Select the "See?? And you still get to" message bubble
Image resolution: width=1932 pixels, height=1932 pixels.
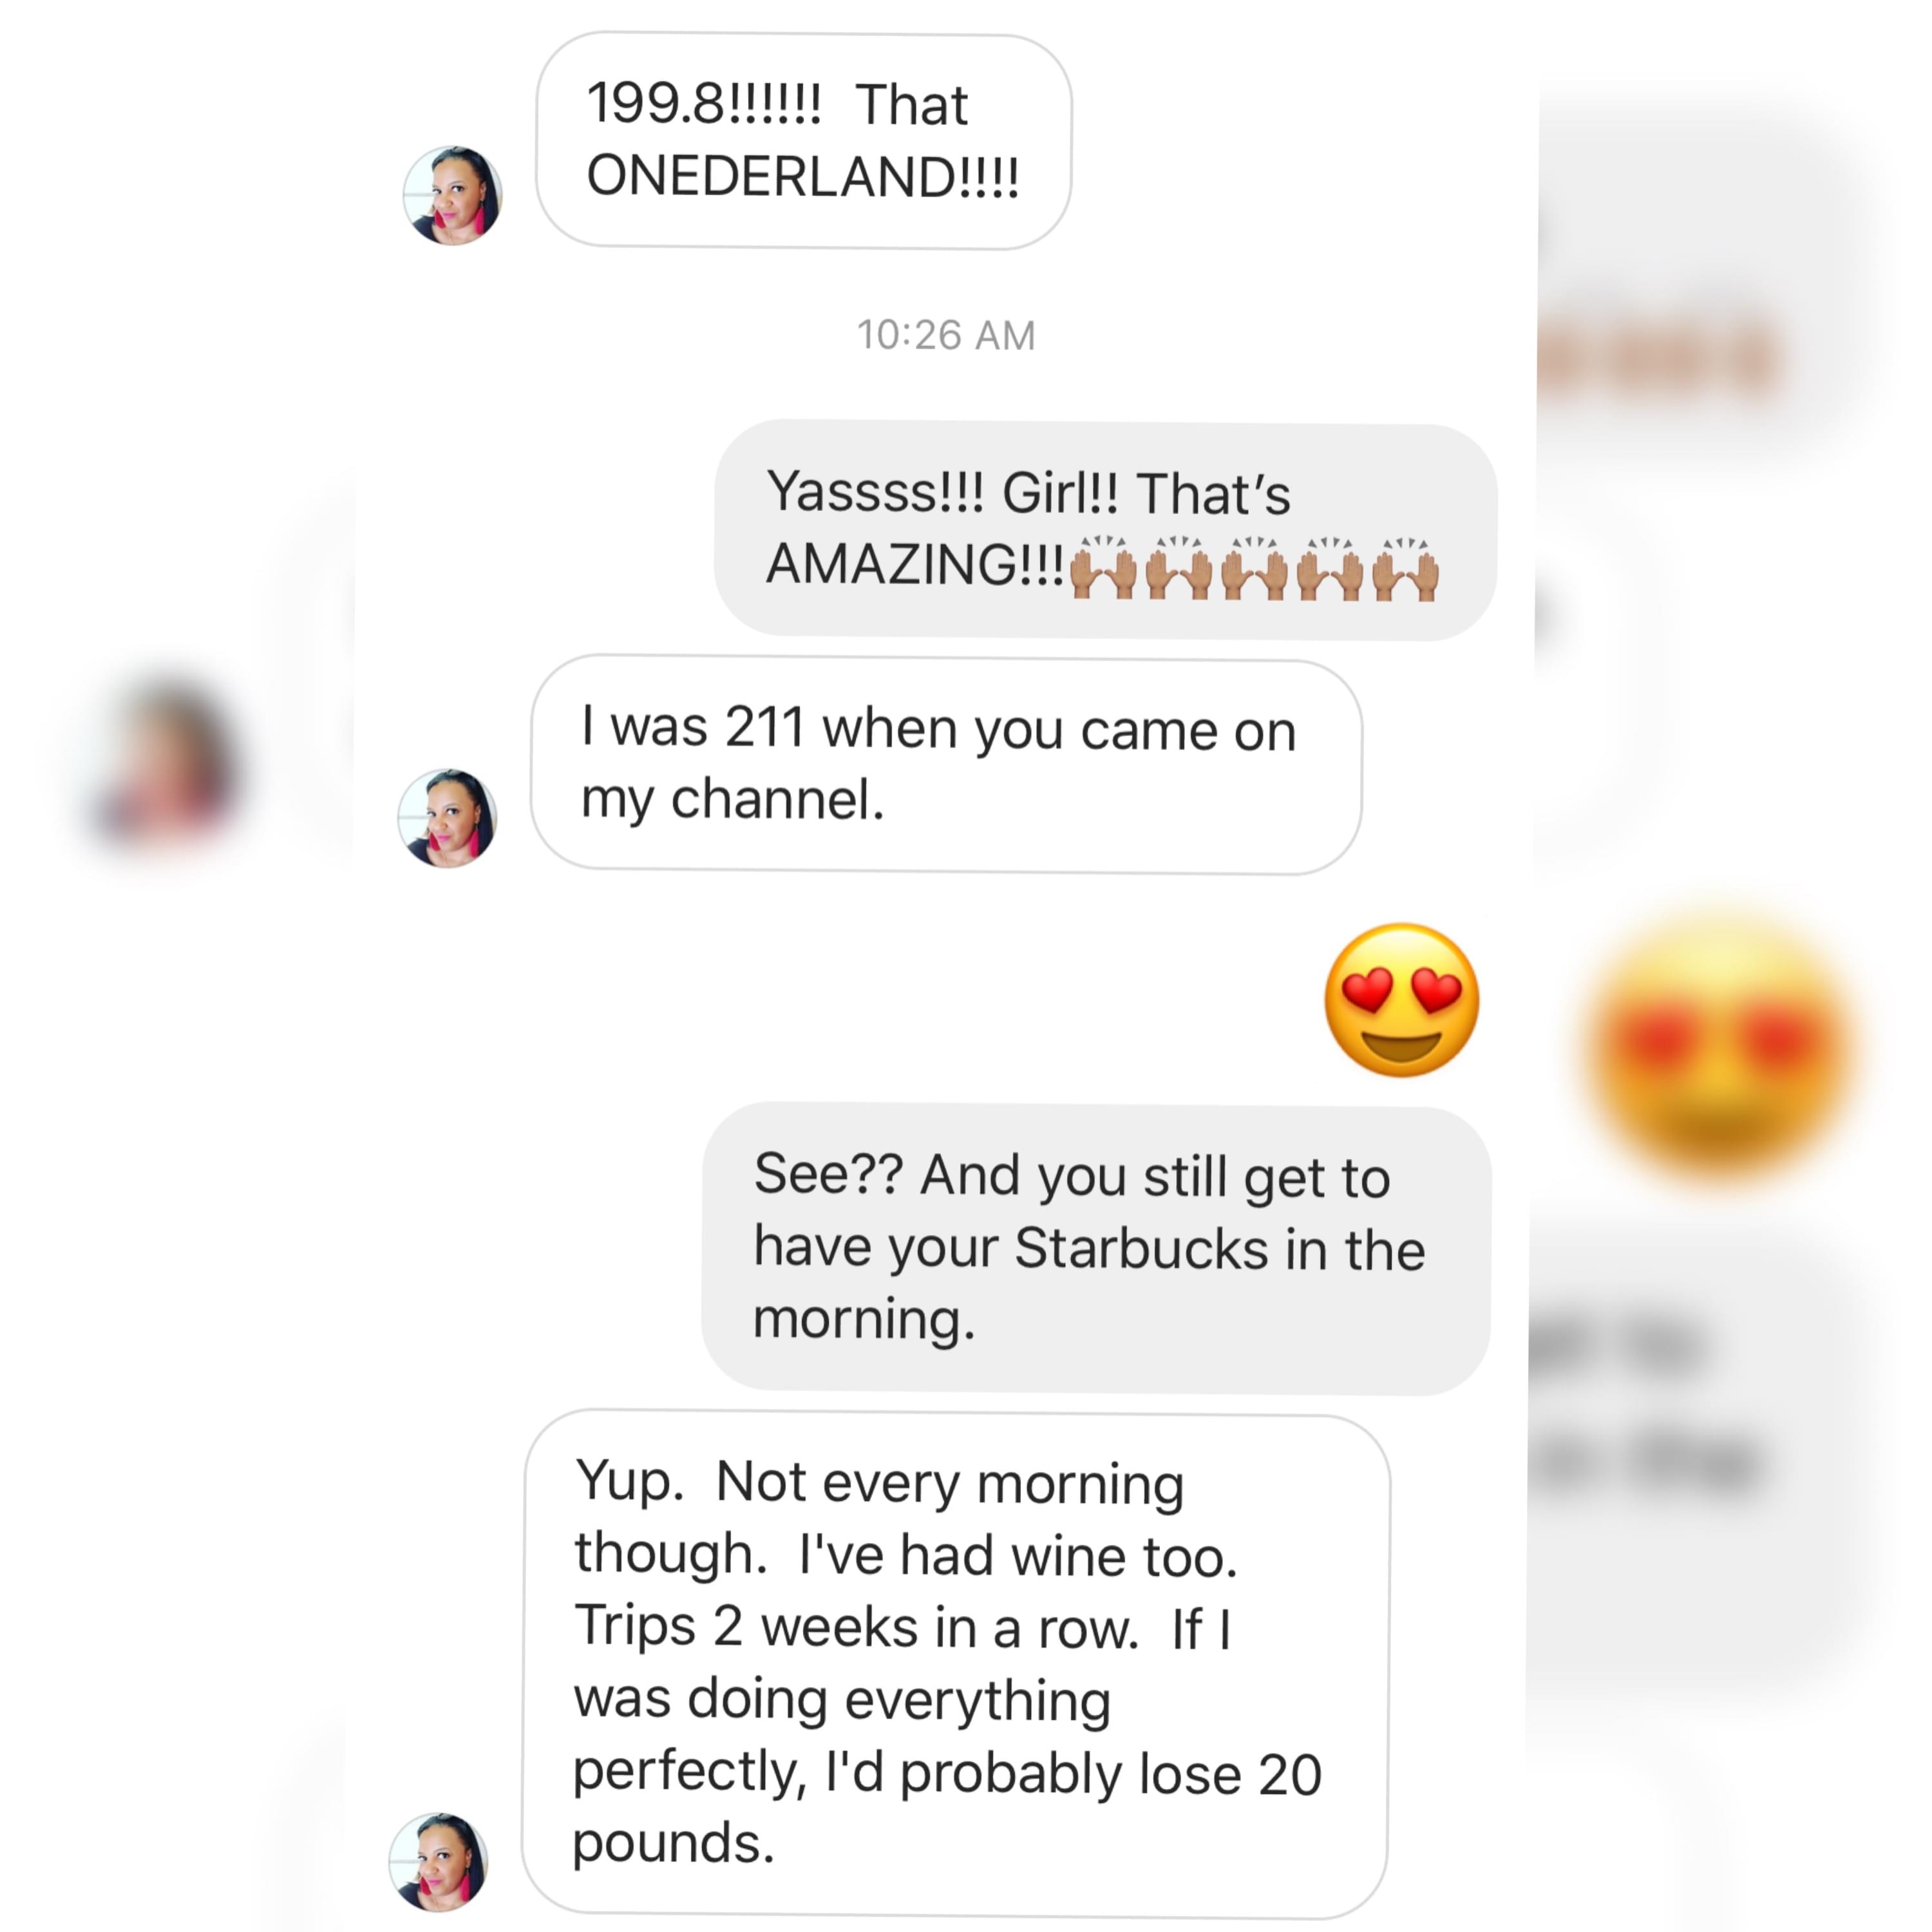pyautogui.click(x=1096, y=1248)
